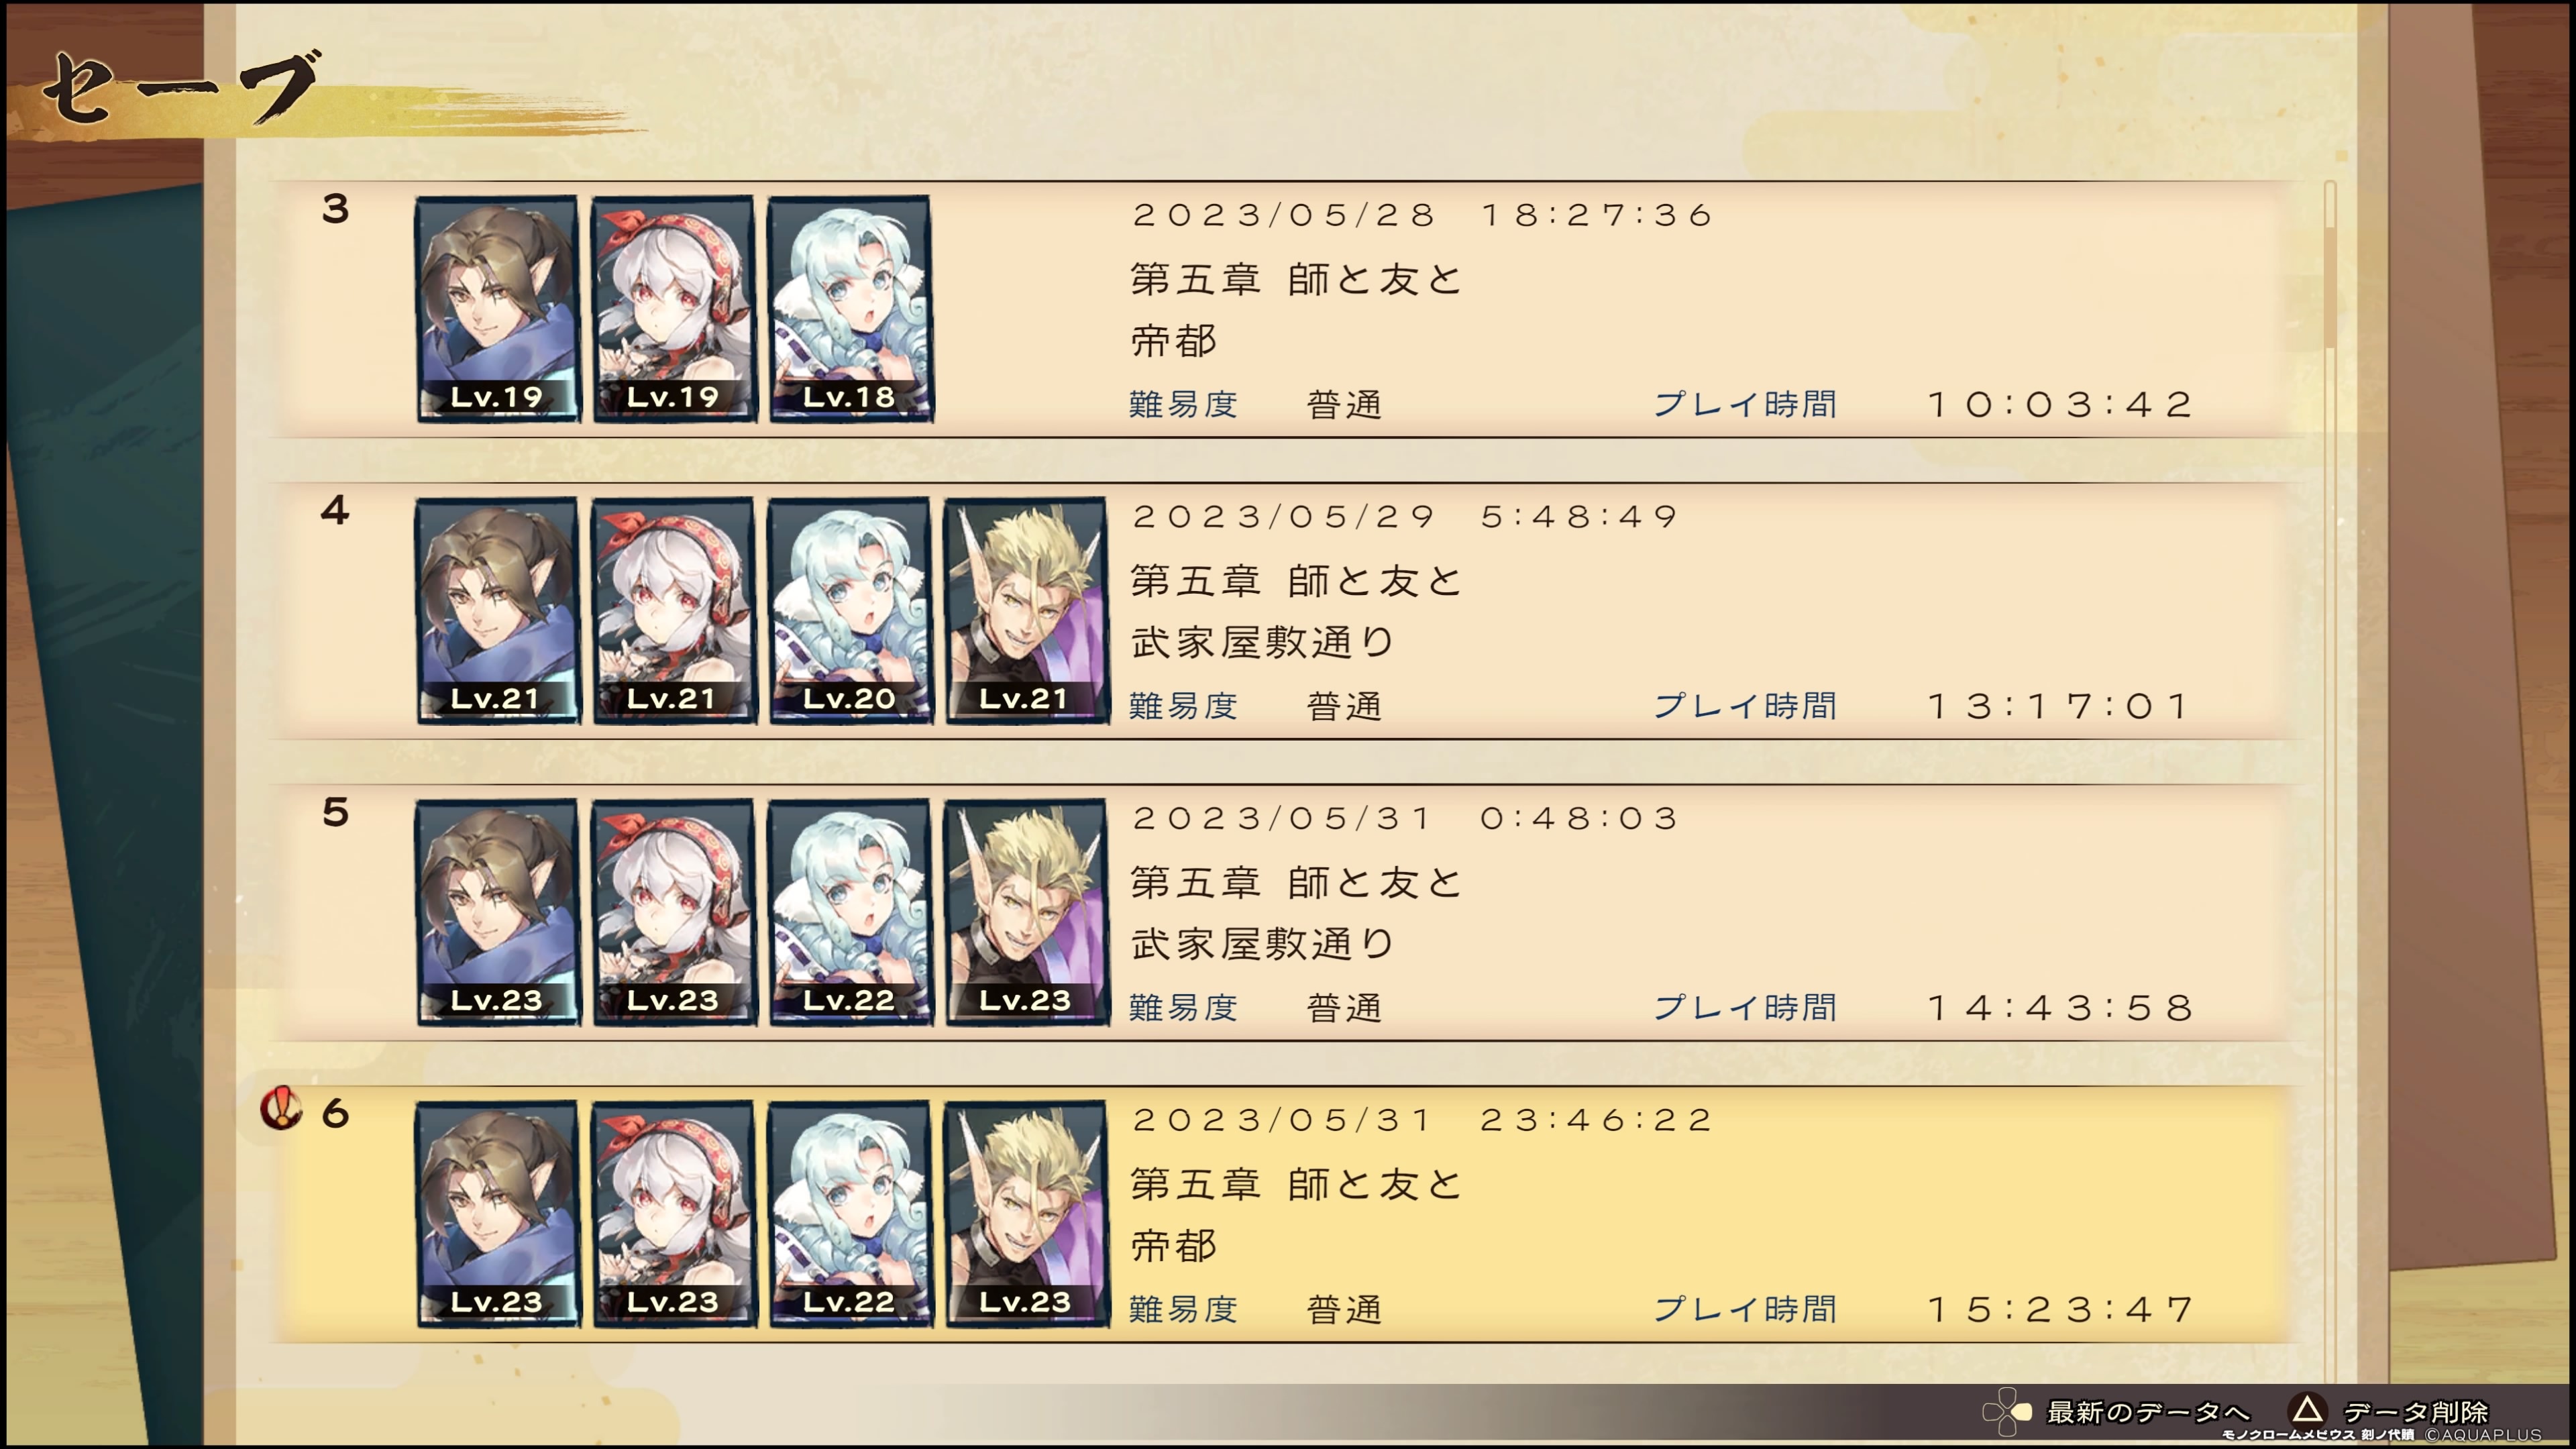Click the brown-haired man Lv.19 portrait in slot 3
This screenshot has height=1449, width=2576.
[498, 308]
